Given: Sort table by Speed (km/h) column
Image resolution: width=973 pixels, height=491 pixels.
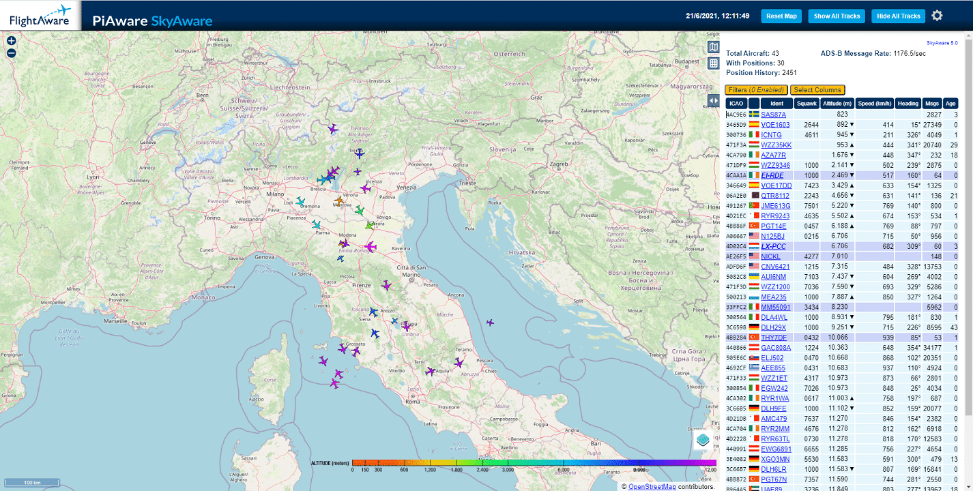Looking at the screenshot, I should 875,104.
